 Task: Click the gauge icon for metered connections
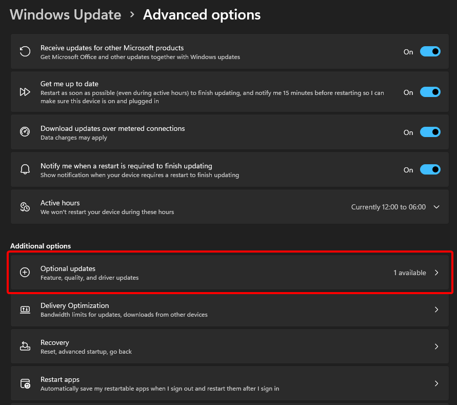click(25, 132)
